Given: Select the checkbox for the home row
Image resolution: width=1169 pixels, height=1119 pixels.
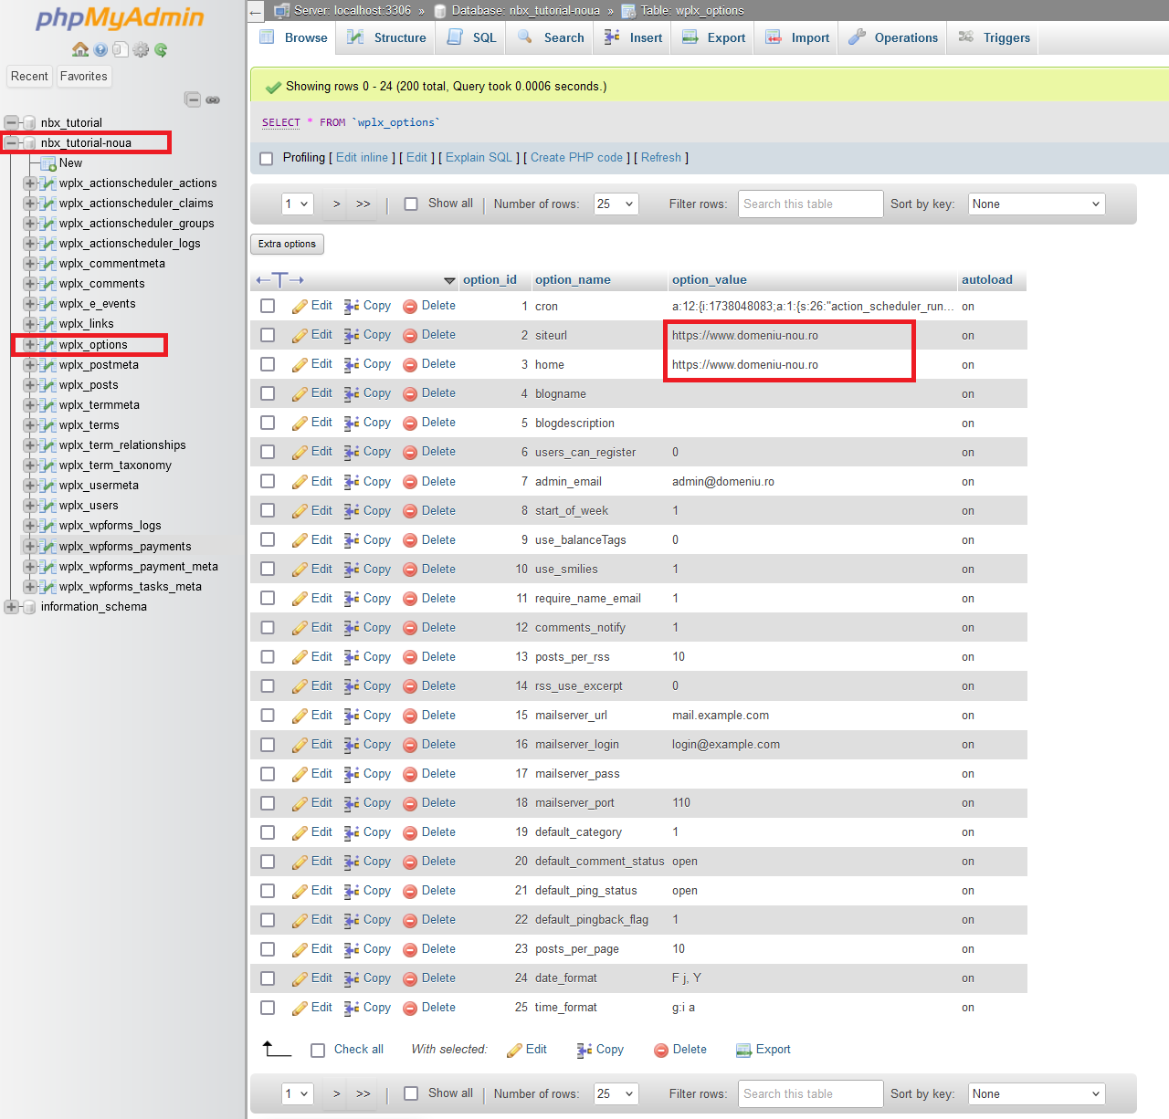Looking at the screenshot, I should coord(268,364).
